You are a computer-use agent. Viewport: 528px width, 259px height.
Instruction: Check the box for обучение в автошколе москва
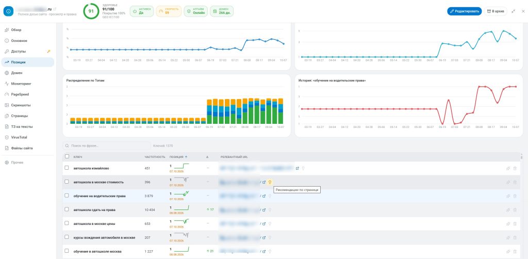click(x=67, y=251)
